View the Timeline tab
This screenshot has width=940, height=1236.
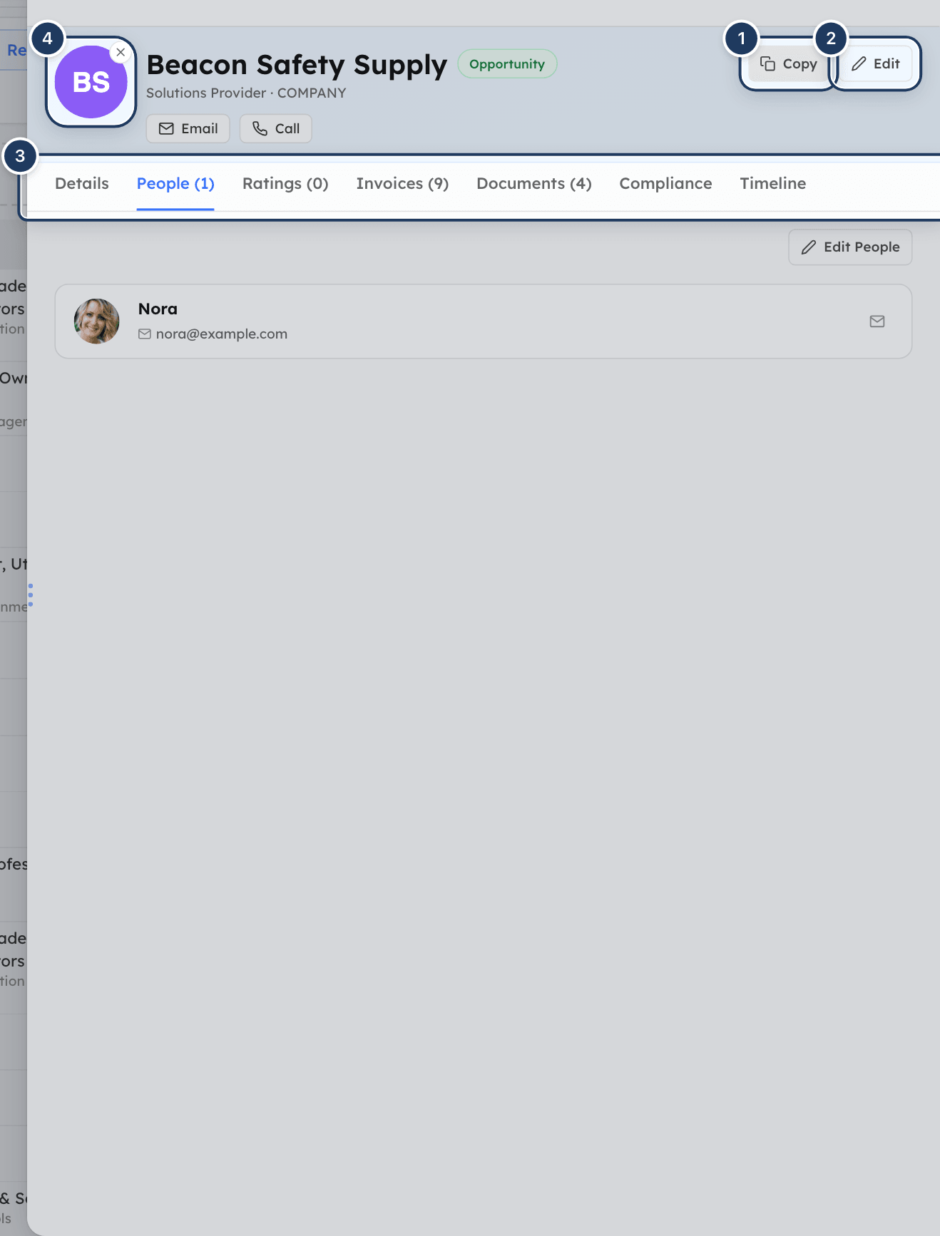click(x=773, y=184)
